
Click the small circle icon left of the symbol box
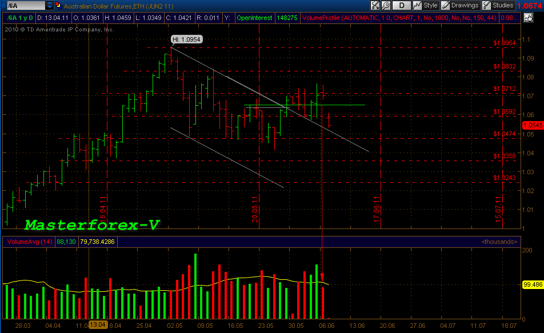coord(3,6)
